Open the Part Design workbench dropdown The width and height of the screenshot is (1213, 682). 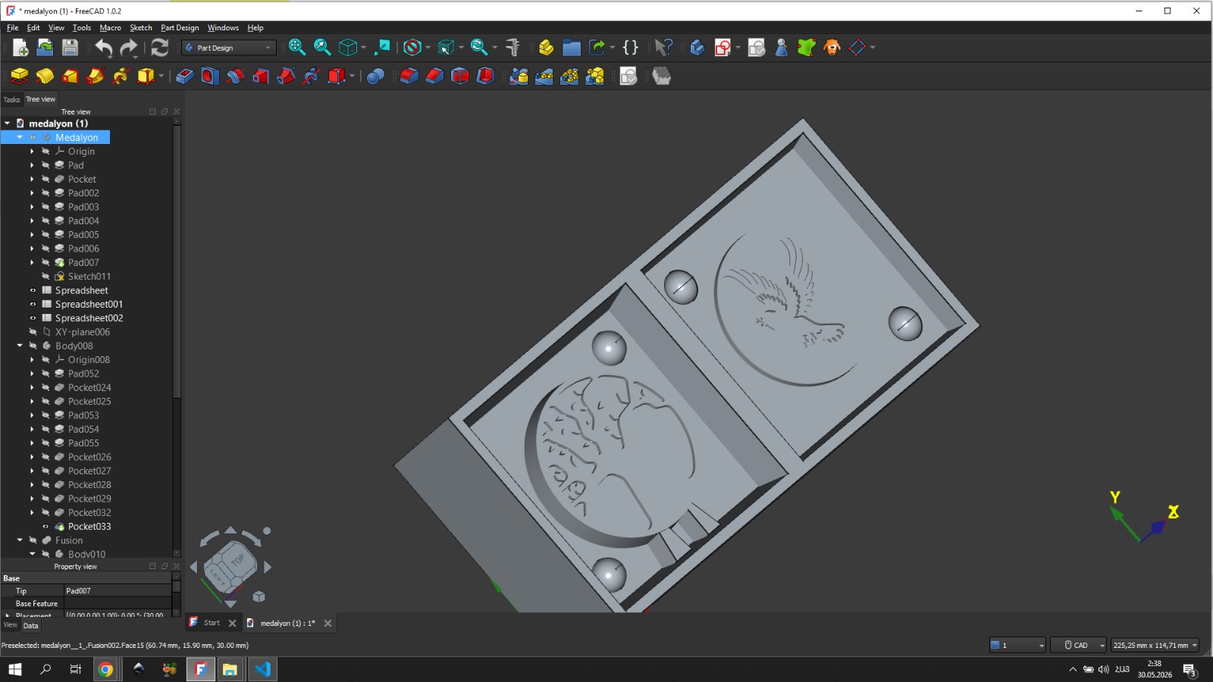pyautogui.click(x=229, y=48)
